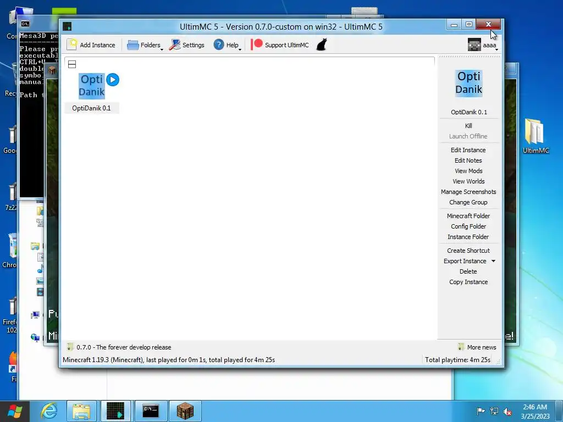
Task: Click Edit Instance
Action: coord(468,150)
